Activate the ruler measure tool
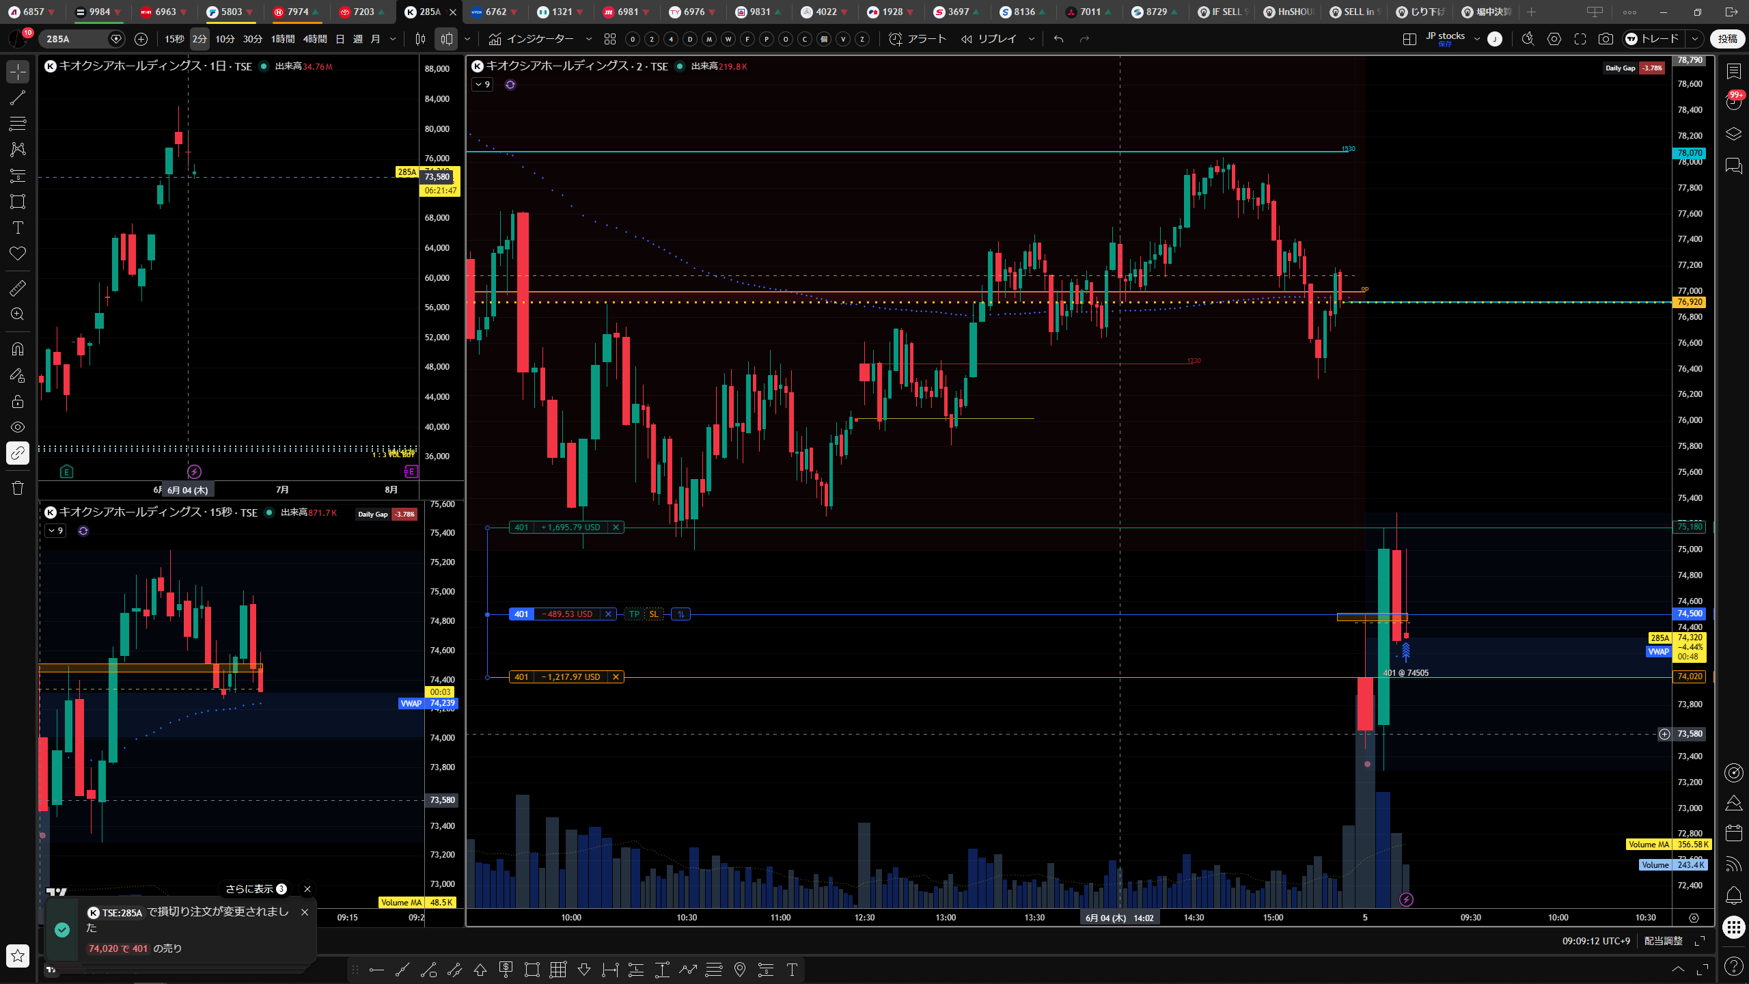 (18, 288)
